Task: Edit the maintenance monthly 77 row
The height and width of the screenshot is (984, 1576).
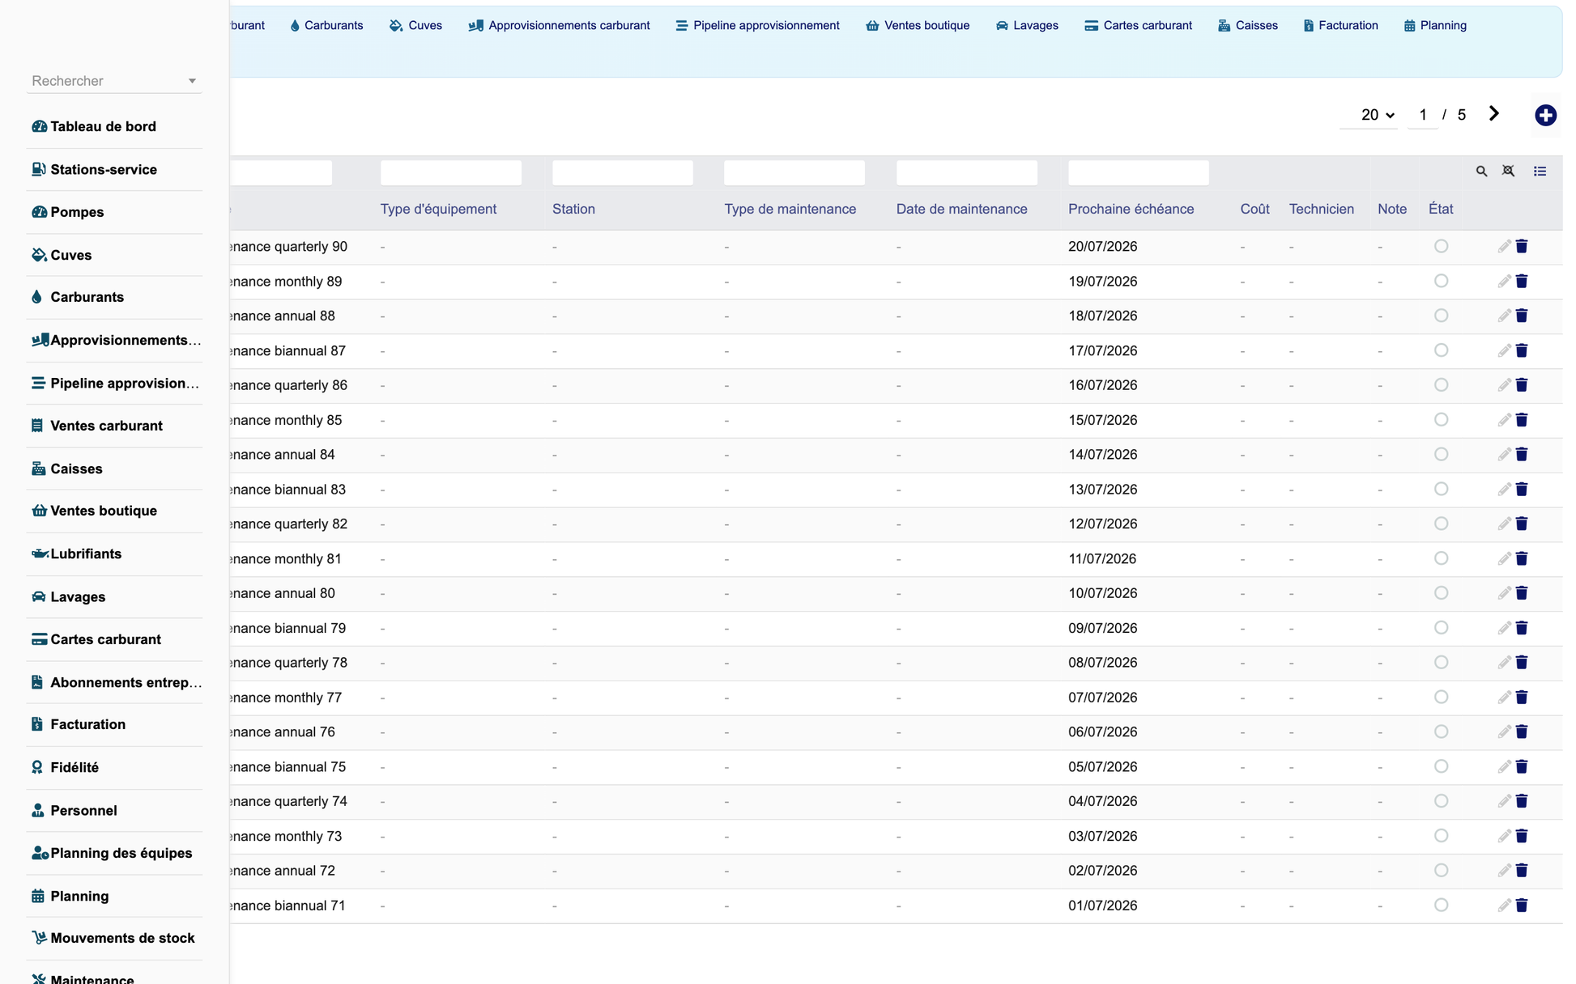Action: point(1504,697)
